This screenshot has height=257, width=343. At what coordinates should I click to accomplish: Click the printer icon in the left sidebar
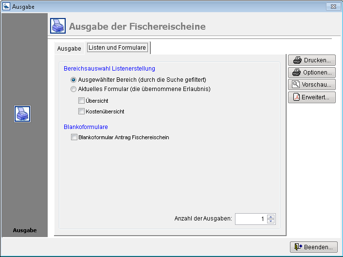click(22, 114)
